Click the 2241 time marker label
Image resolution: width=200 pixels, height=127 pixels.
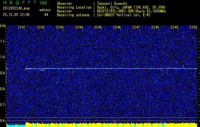[22, 27]
